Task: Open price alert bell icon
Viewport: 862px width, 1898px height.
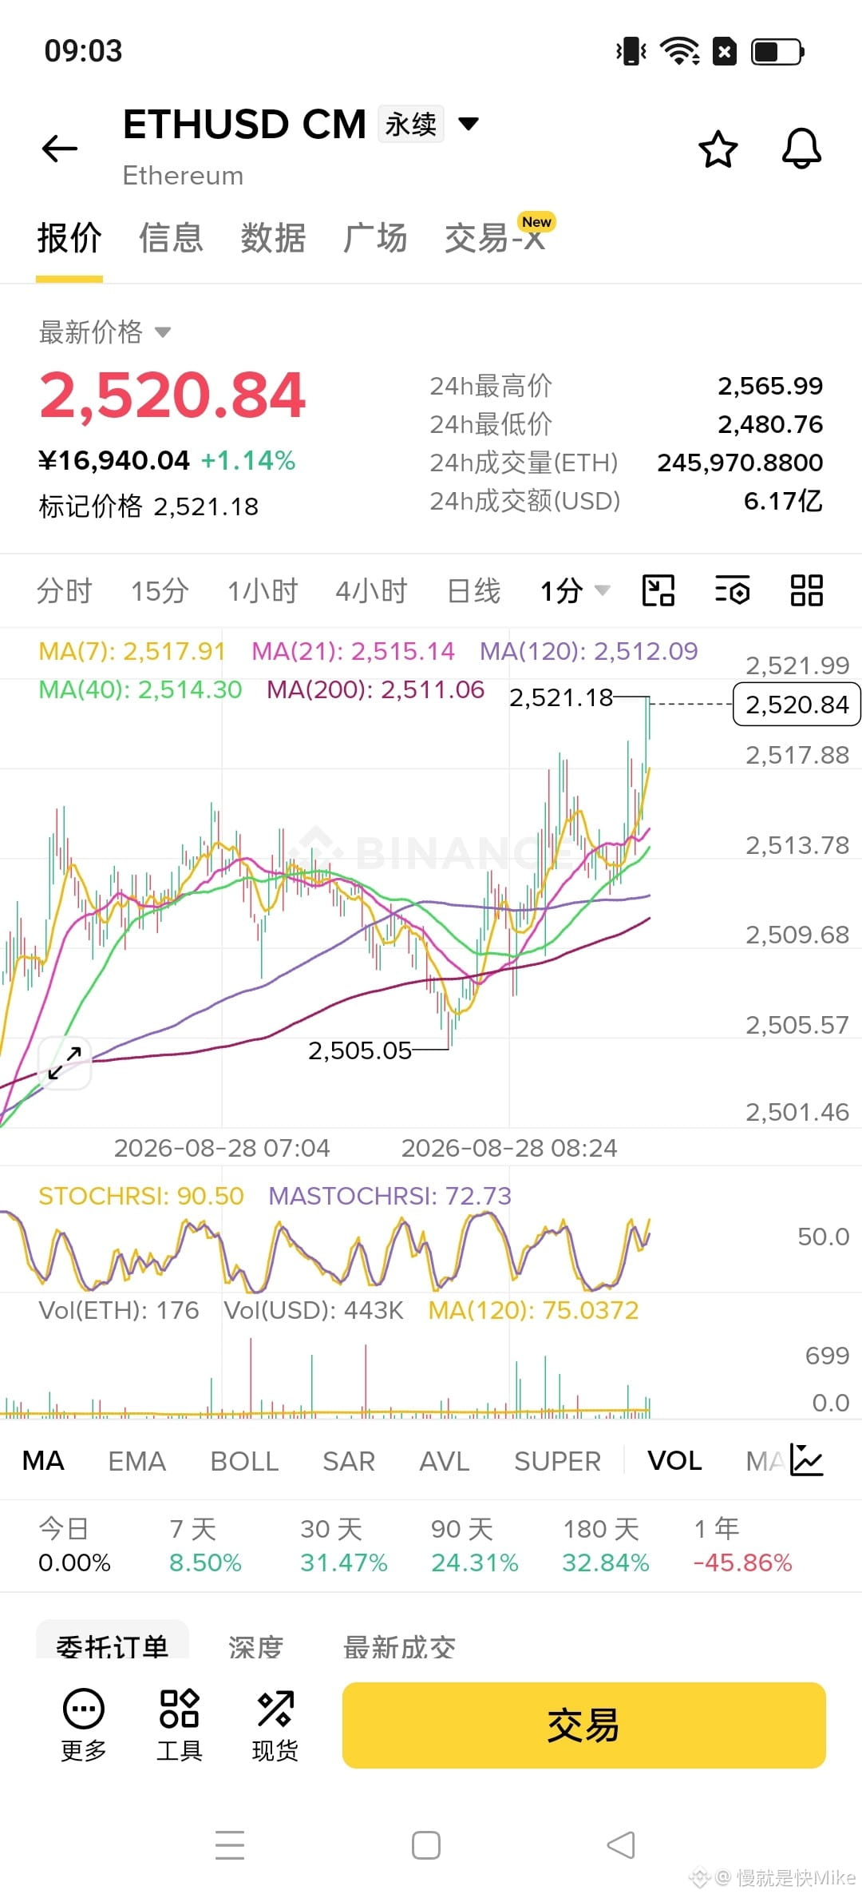Action: tap(801, 149)
